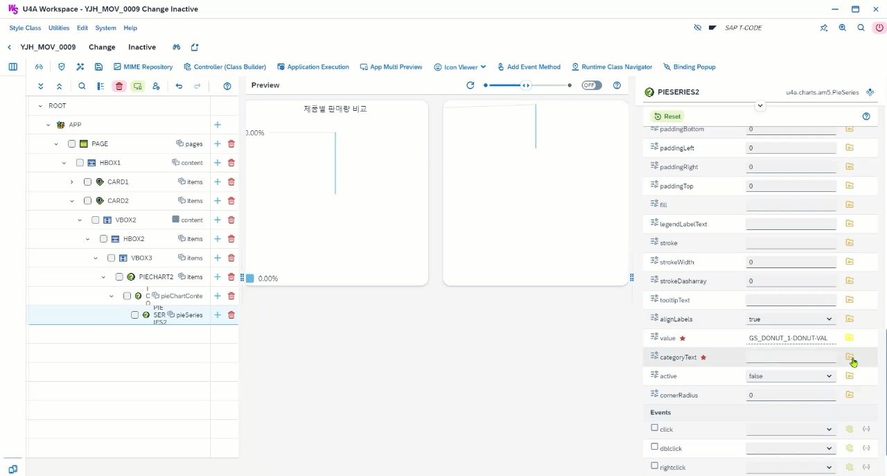887x476 pixels.
Task: Check the HBOX1 tree checkbox
Action: (80, 163)
